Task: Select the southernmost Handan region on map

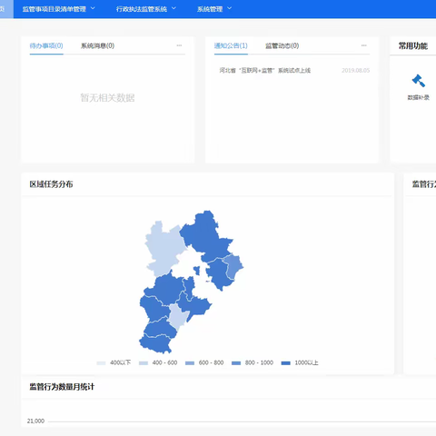Action: (156, 343)
